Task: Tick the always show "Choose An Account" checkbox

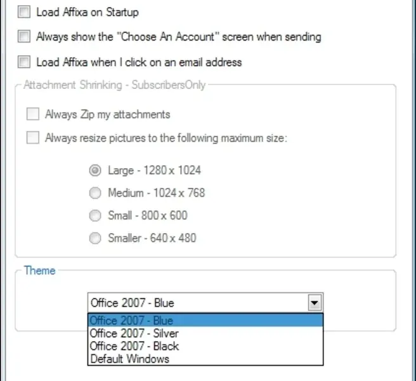Action: click(24, 37)
